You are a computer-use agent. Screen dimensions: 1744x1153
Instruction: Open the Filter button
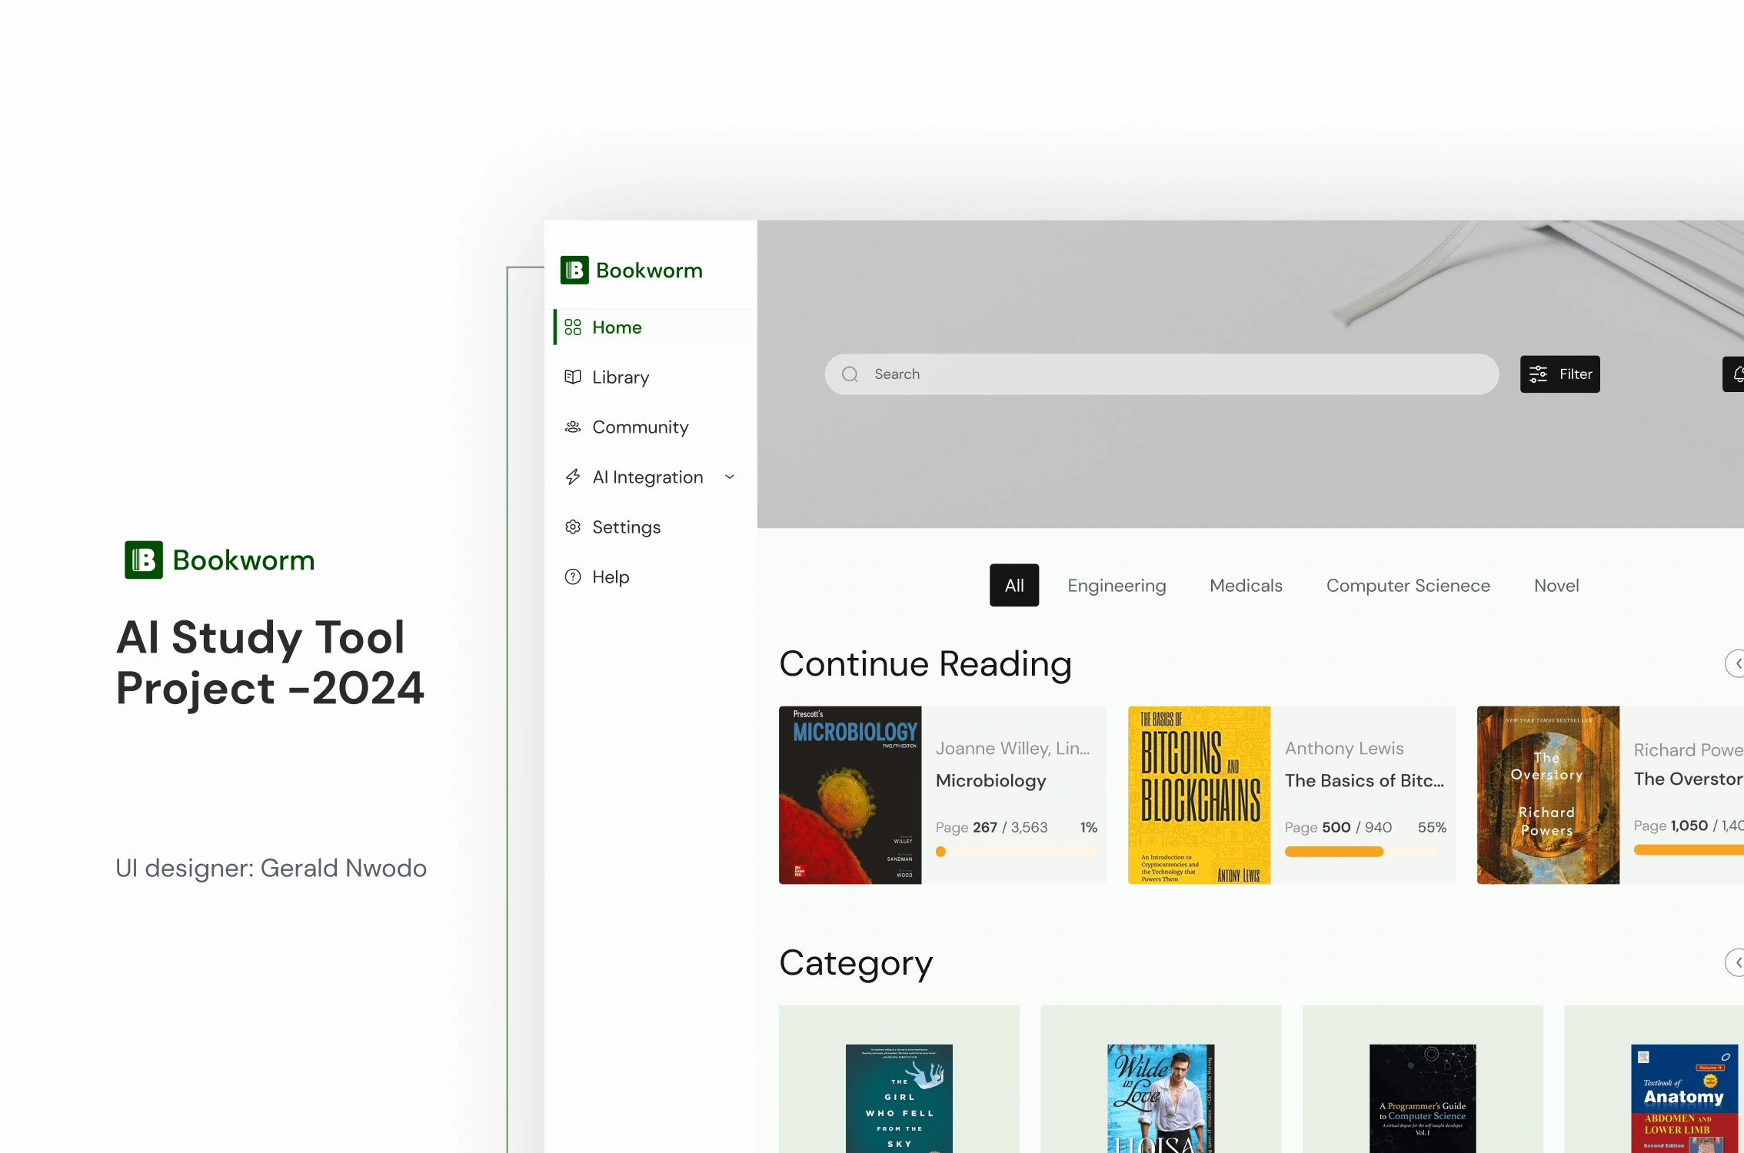point(1559,374)
